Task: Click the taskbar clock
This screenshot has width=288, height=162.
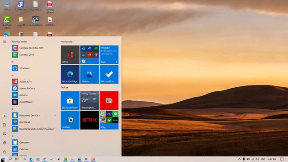Action: (x=272, y=159)
